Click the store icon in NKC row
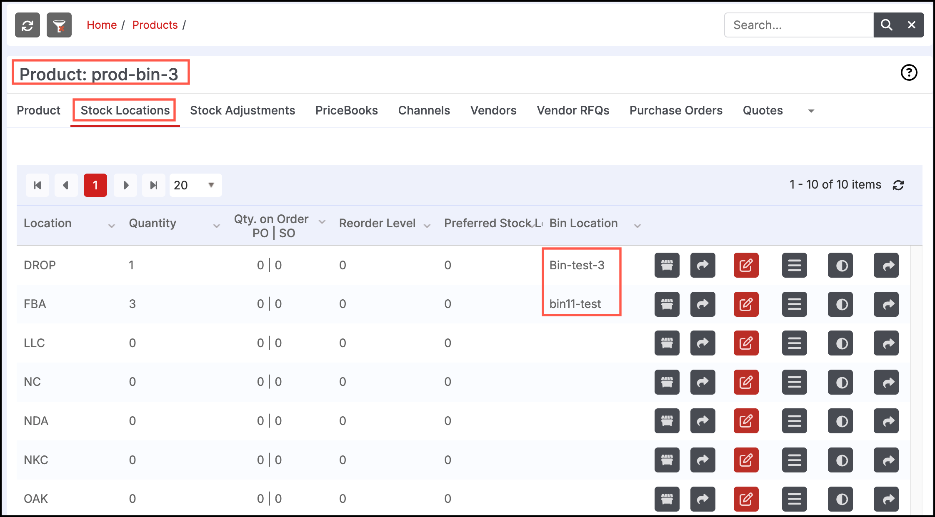 (x=667, y=460)
